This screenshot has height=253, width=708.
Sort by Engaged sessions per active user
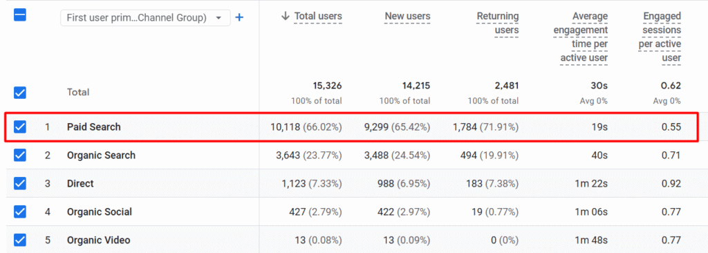[x=660, y=37]
